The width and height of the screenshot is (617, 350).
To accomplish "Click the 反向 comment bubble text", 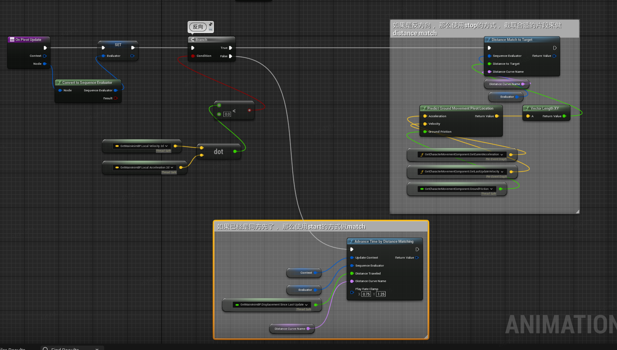I will pyautogui.click(x=198, y=27).
